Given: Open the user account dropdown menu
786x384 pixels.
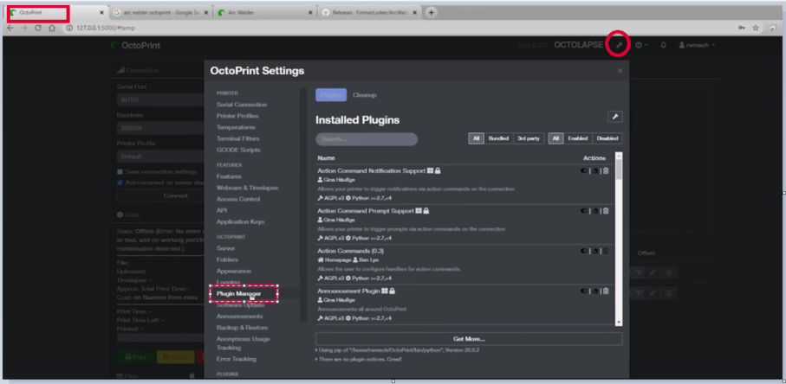Looking at the screenshot, I should coord(696,45).
